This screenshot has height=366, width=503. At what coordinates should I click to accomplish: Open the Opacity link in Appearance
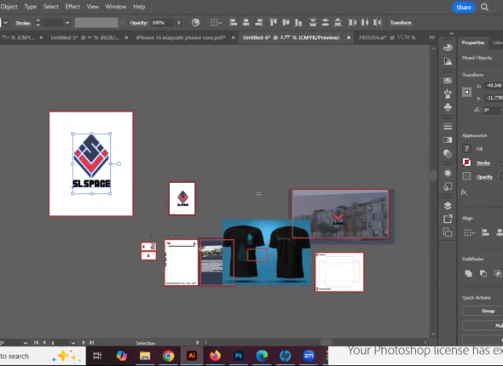(x=484, y=177)
